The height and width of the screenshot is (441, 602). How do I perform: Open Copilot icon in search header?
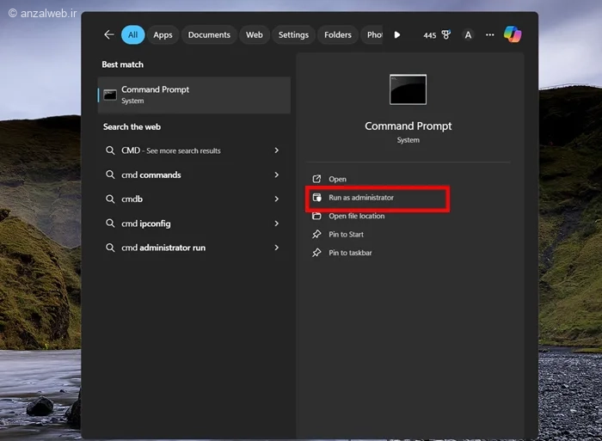coord(513,34)
